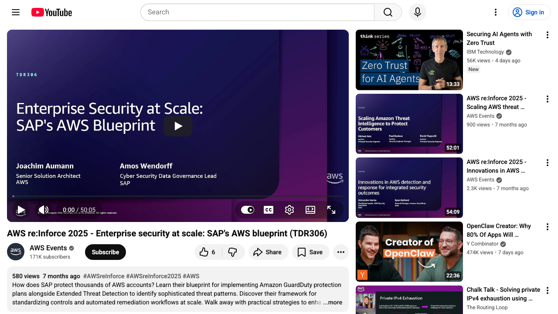Focus the Search input field

click(257, 12)
